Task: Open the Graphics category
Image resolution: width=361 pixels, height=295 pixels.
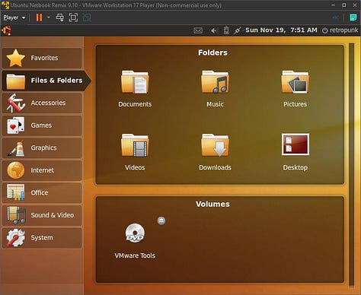Action: (x=42, y=147)
